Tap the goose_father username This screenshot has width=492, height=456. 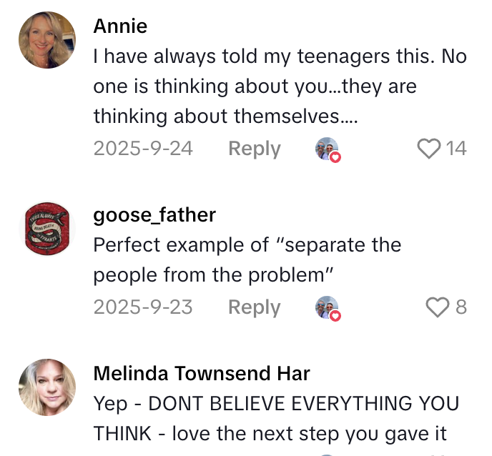pyautogui.click(x=154, y=214)
